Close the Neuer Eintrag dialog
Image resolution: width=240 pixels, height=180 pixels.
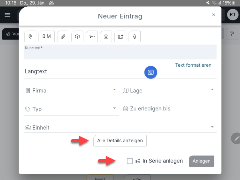[x=214, y=15]
